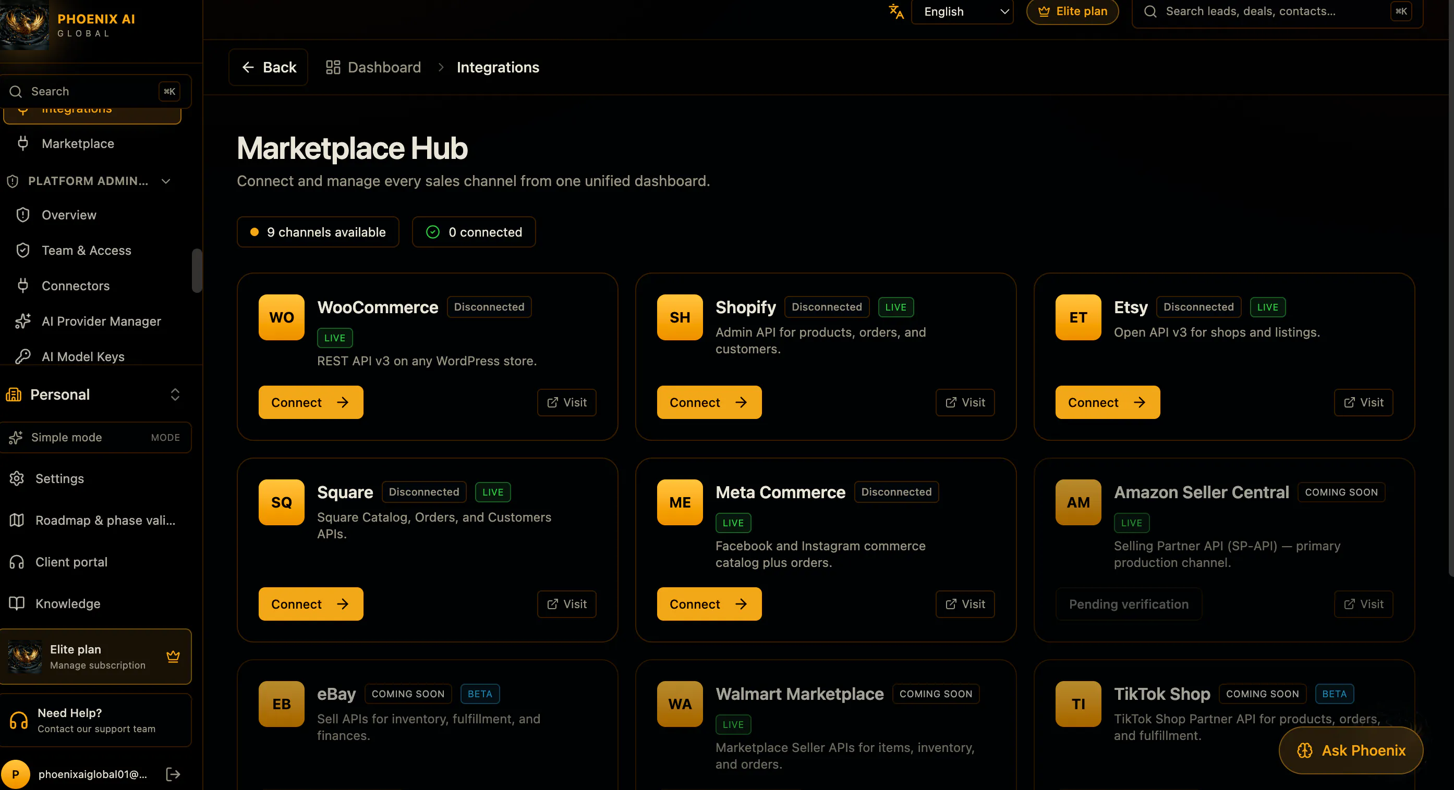Click the Phoenix AI Global logo
This screenshot has width=1454, height=790.
coord(25,25)
